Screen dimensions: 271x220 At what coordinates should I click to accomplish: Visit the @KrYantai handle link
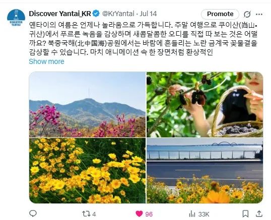tap(118, 14)
